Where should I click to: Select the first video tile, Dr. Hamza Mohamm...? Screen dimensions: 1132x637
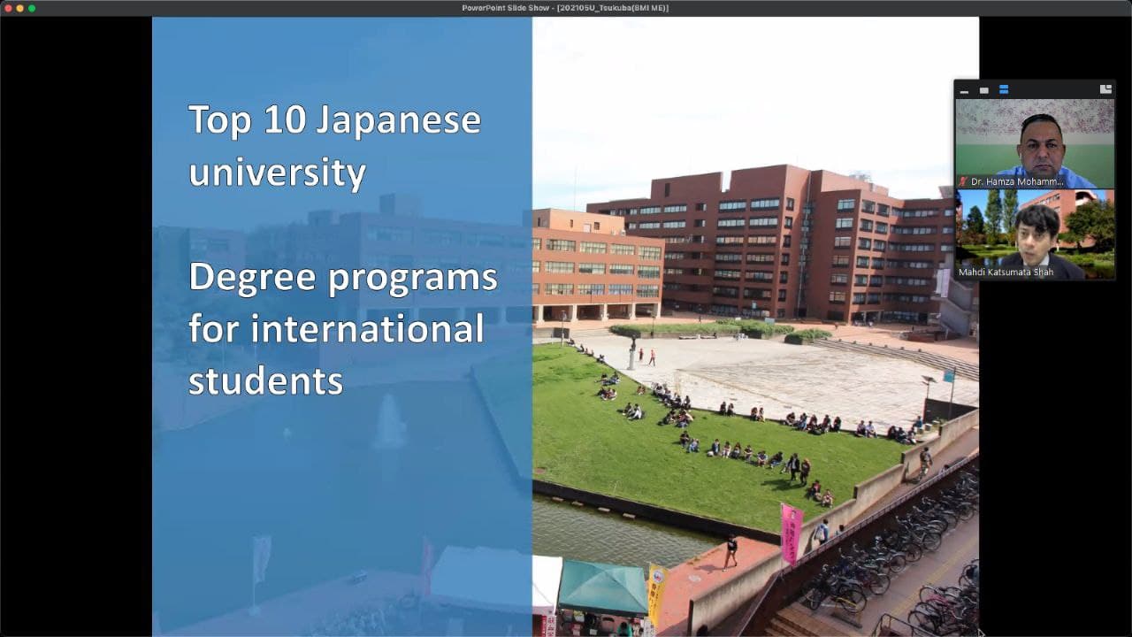1035,143
